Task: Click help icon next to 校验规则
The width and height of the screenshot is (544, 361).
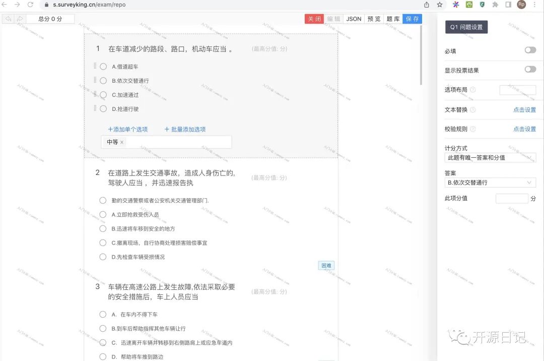Action: pos(472,129)
